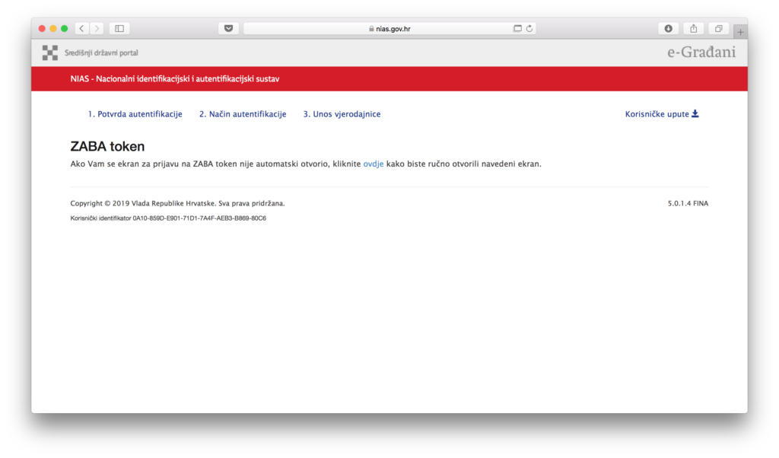
Task: Click the checkered state portal logo
Action: (49, 52)
